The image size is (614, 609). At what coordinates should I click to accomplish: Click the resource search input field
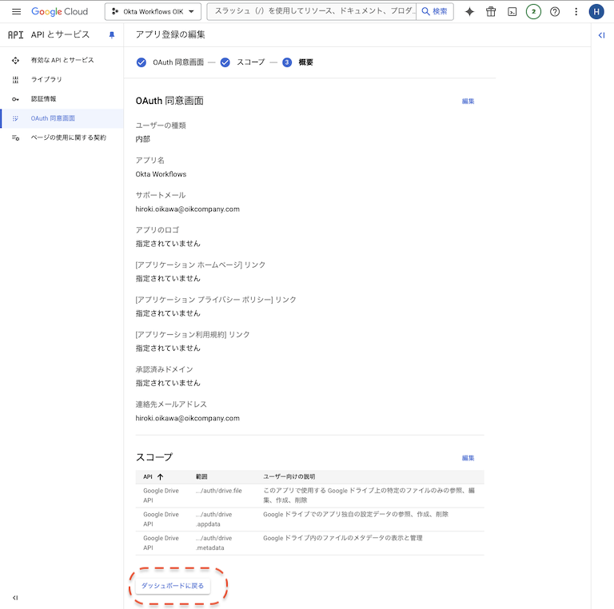point(312,12)
